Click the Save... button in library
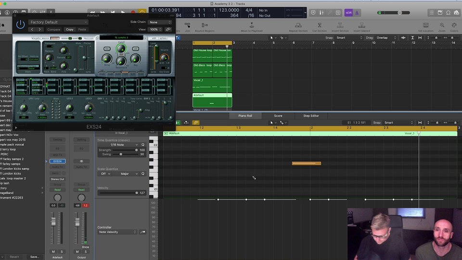The height and width of the screenshot is (260, 462). pyautogui.click(x=35, y=257)
